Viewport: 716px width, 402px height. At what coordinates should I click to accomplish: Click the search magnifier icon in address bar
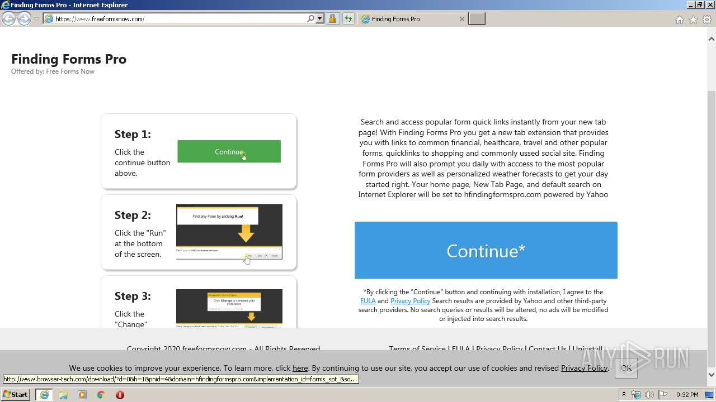click(x=310, y=19)
